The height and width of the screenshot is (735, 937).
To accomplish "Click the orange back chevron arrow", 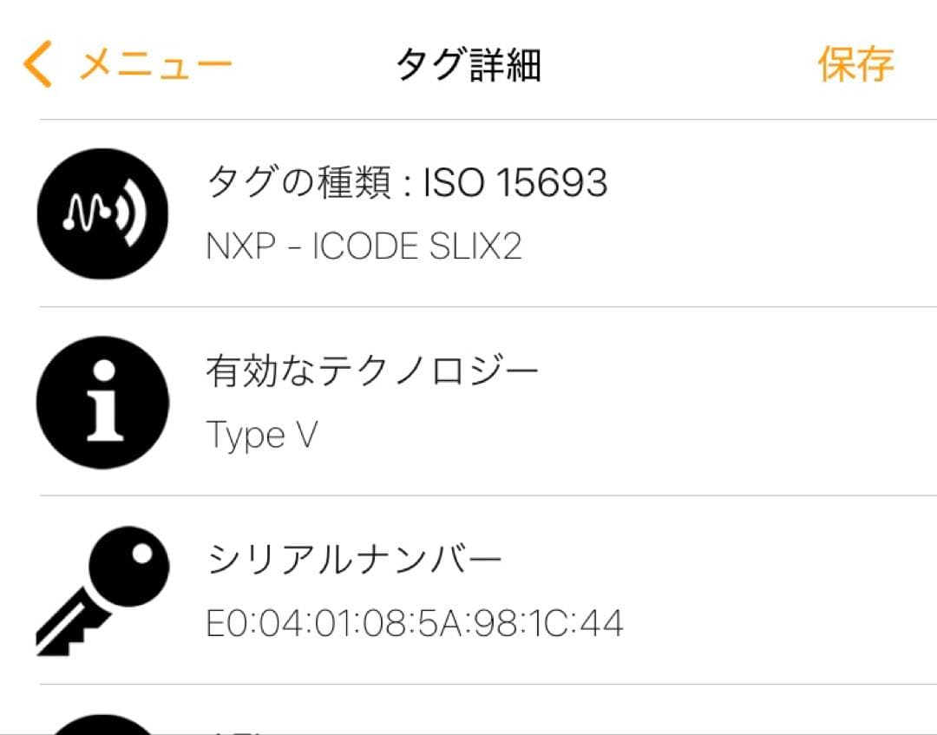I will pyautogui.click(x=35, y=62).
